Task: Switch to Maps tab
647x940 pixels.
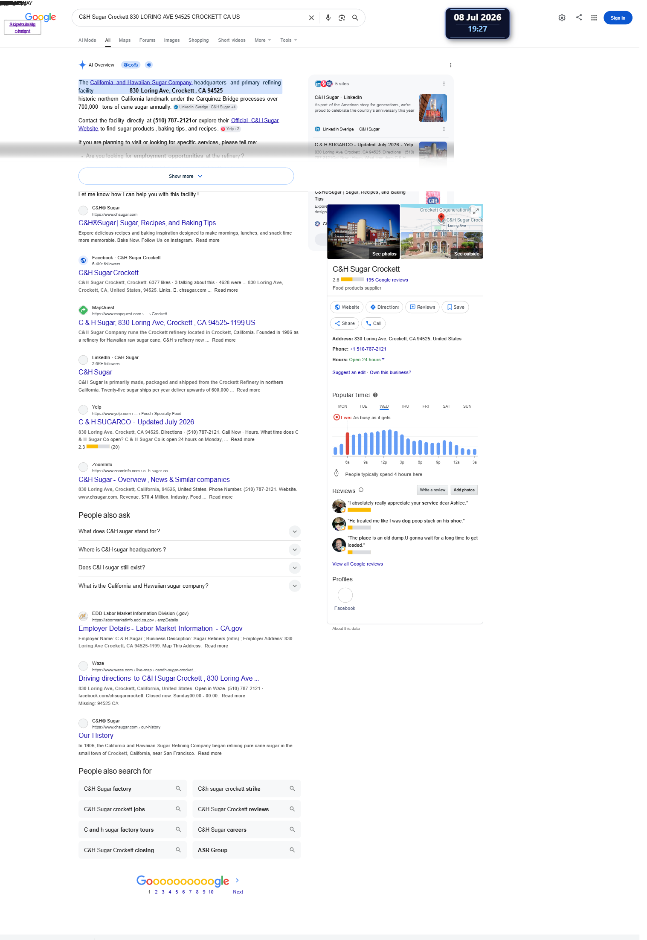Action: click(x=125, y=41)
